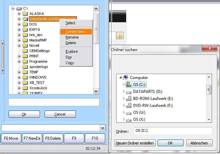Choose Rename from context menu
The height and width of the screenshot is (154, 220).
pyautogui.click(x=72, y=37)
